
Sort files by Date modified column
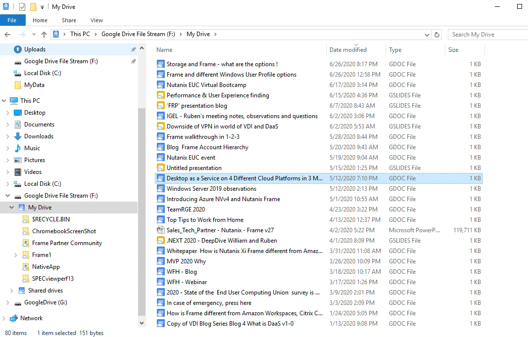tap(348, 50)
